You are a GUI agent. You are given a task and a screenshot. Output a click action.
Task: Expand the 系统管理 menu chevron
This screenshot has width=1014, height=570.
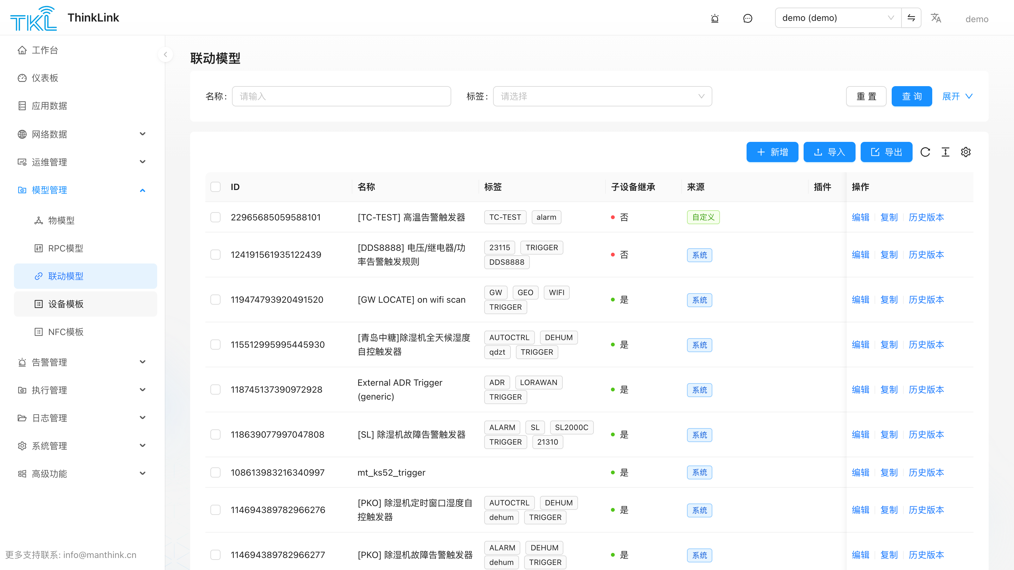[x=143, y=445]
